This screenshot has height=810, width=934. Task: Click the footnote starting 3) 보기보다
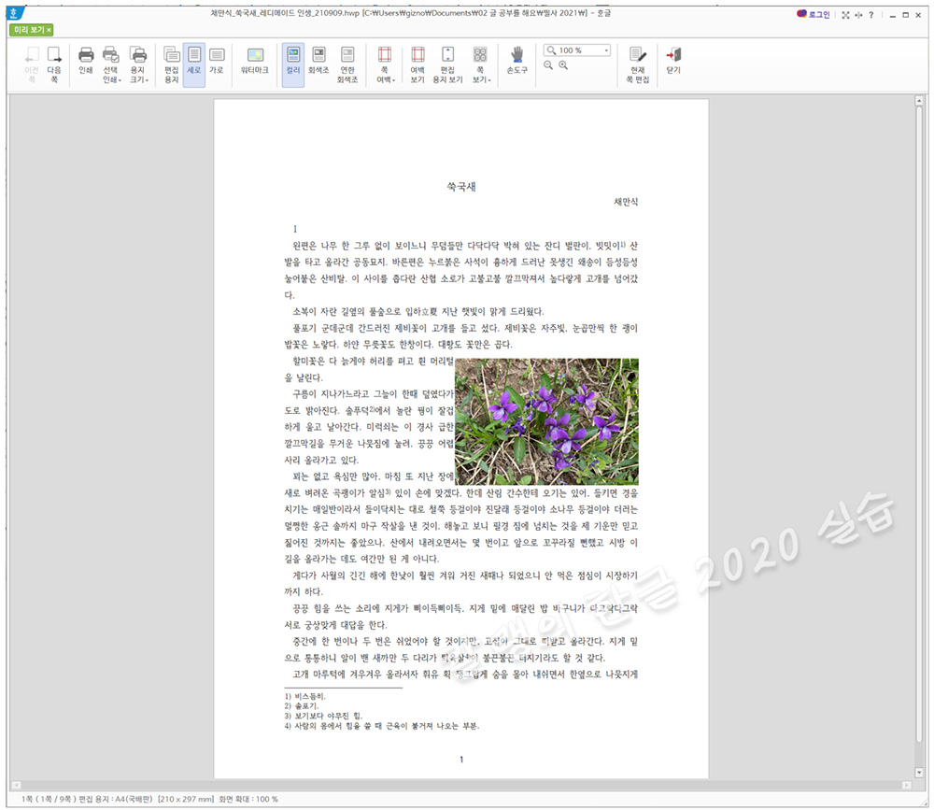pyautogui.click(x=323, y=716)
